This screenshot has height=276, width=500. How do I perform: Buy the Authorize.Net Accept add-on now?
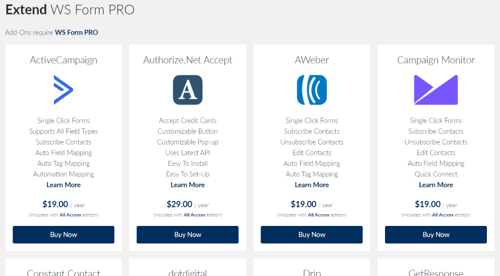pyautogui.click(x=187, y=235)
